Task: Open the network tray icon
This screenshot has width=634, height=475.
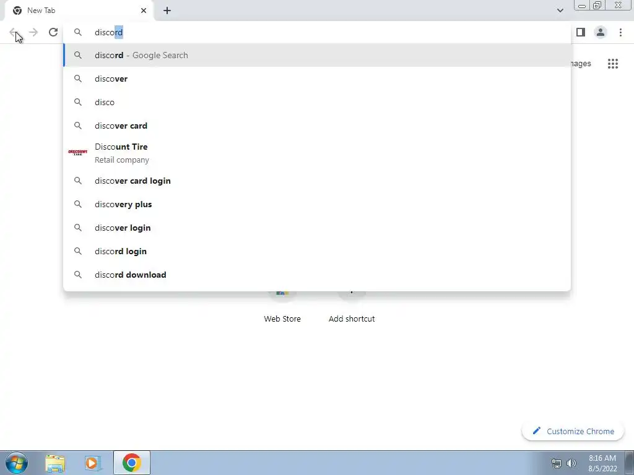Action: (x=557, y=463)
